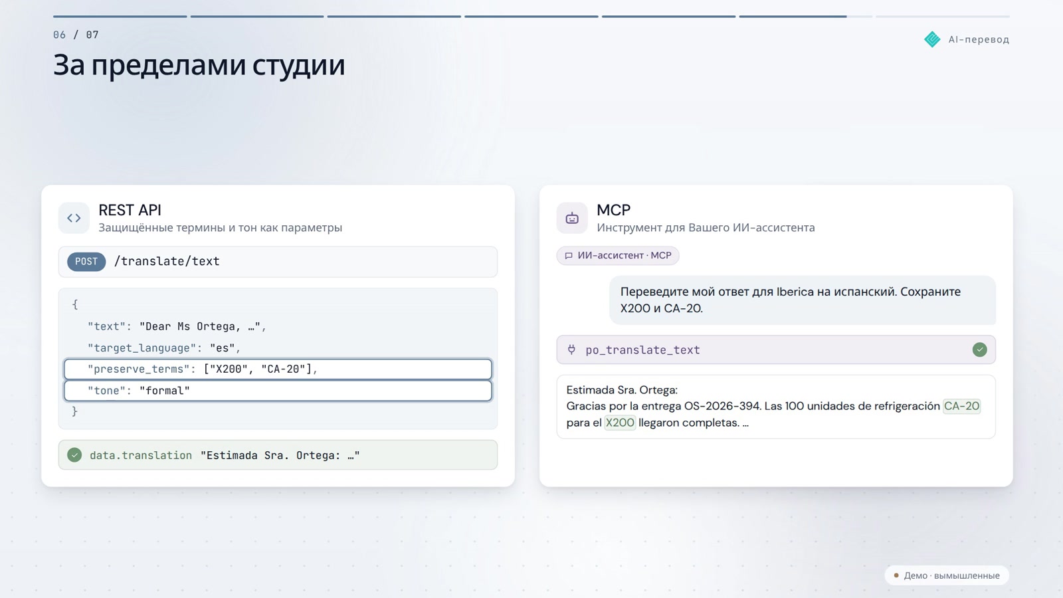Click the data.translation result row
Screen dimensions: 1063x598
pos(278,455)
